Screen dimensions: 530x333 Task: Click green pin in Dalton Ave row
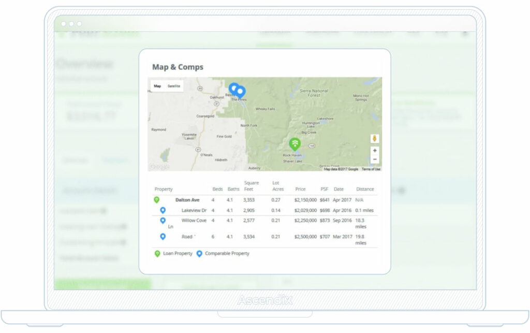click(x=156, y=200)
